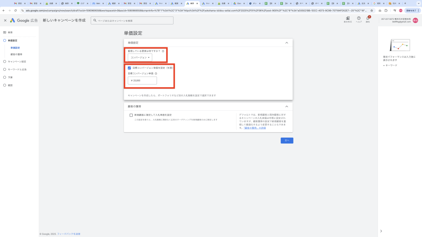Image resolution: width=422 pixels, height=237 pixels.
Task: Select the キャンペーン設定 step radio in sidebar
Action: click(5, 61)
